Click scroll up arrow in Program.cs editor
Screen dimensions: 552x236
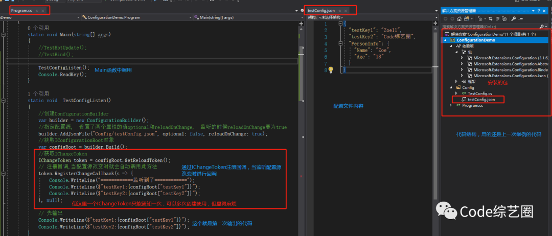(302, 29)
